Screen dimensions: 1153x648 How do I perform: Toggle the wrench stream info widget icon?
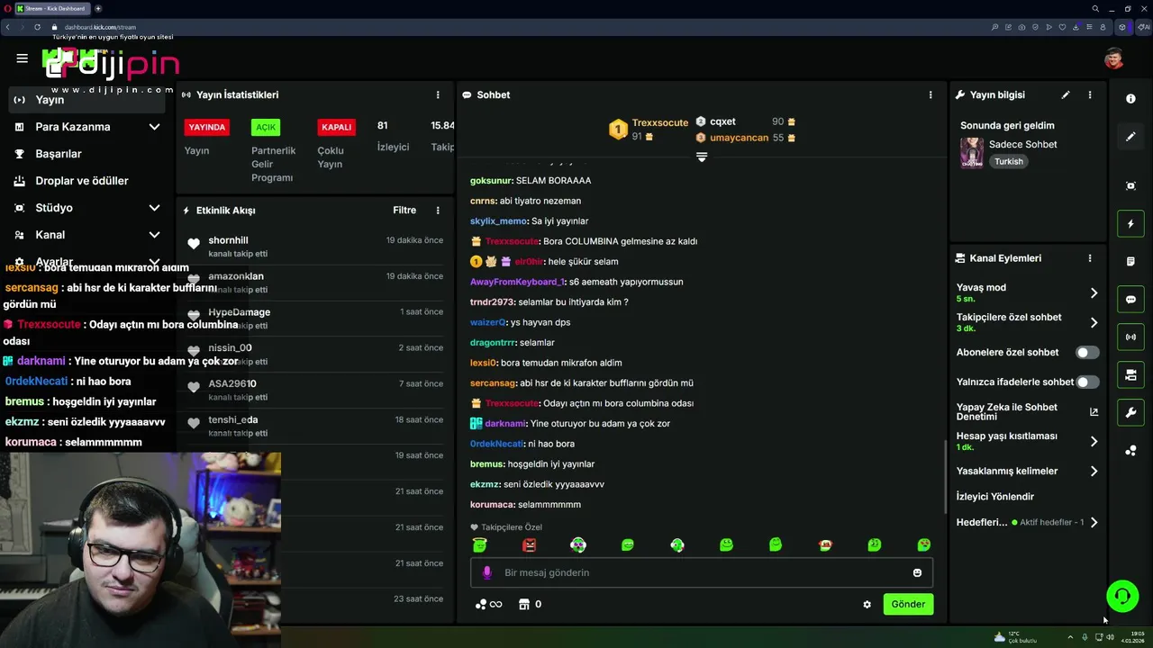pyautogui.click(x=1130, y=413)
